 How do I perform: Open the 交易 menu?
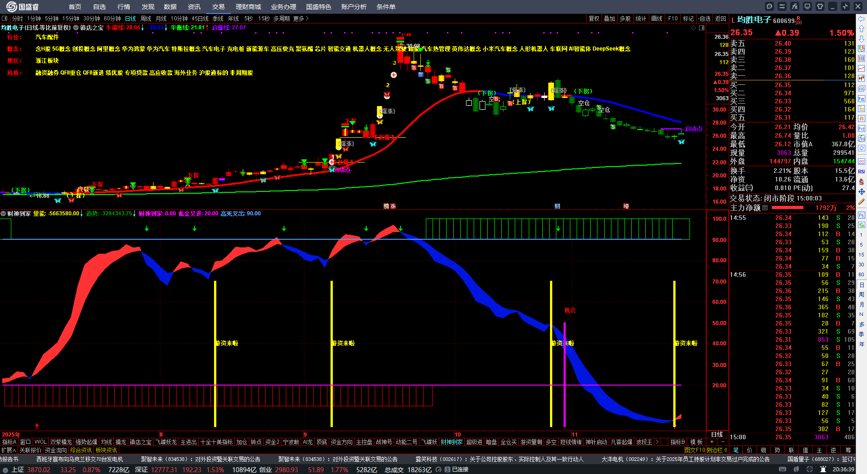219,7
